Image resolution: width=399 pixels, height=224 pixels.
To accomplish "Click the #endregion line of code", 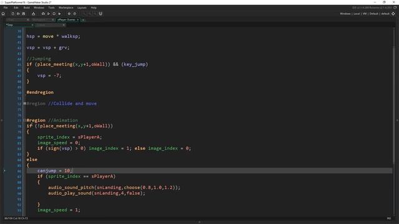I will 40,92.
